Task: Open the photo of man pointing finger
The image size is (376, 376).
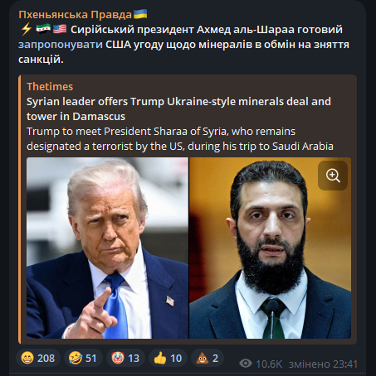Action: click(x=107, y=248)
